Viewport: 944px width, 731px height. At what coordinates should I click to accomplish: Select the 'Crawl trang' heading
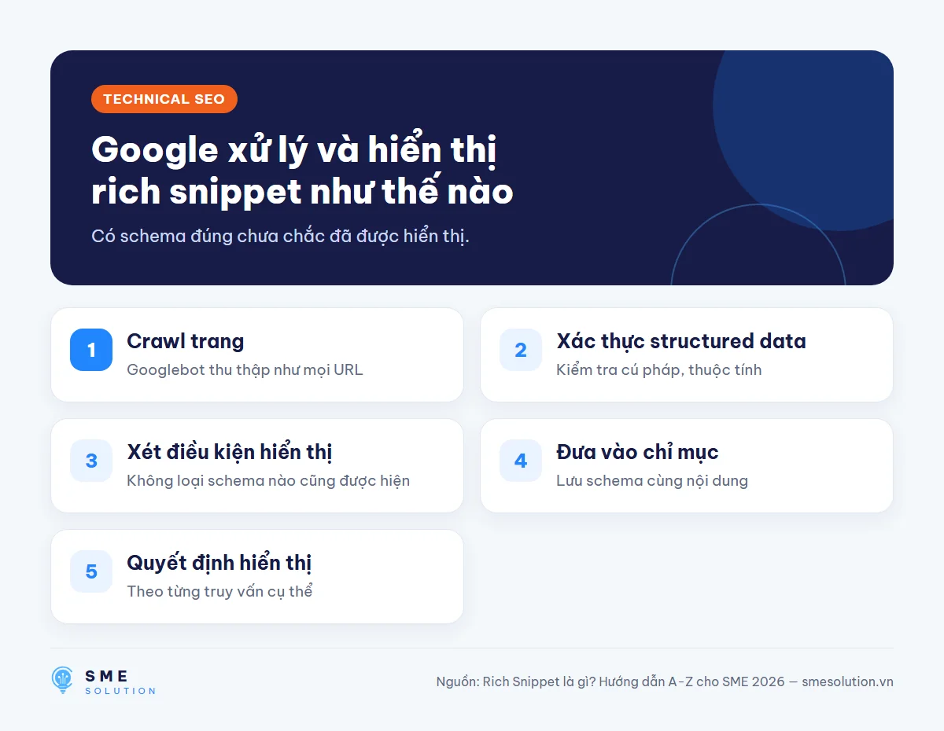[x=186, y=341]
